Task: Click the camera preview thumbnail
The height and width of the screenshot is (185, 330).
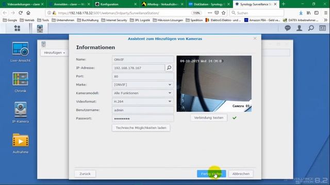Action: coord(214,84)
